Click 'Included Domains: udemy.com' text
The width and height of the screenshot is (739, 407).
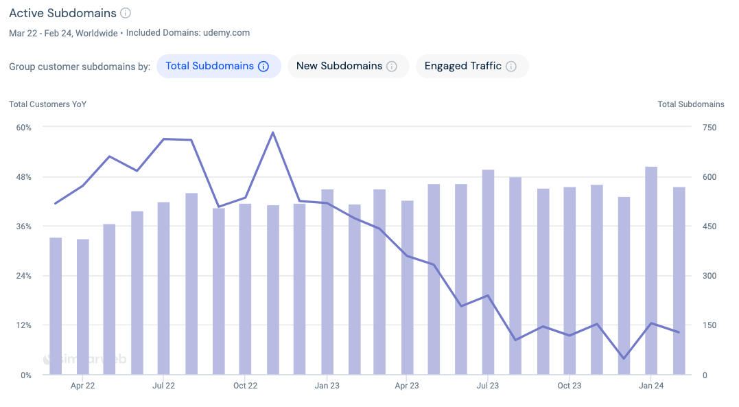click(x=187, y=33)
